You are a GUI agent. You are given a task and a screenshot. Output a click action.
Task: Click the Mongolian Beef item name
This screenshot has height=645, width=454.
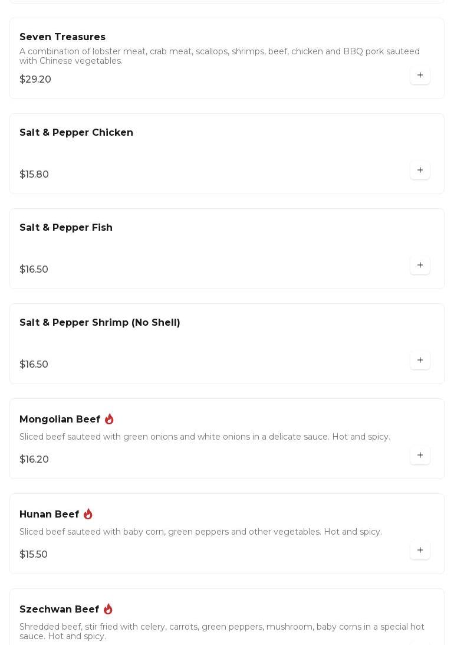pos(60,420)
